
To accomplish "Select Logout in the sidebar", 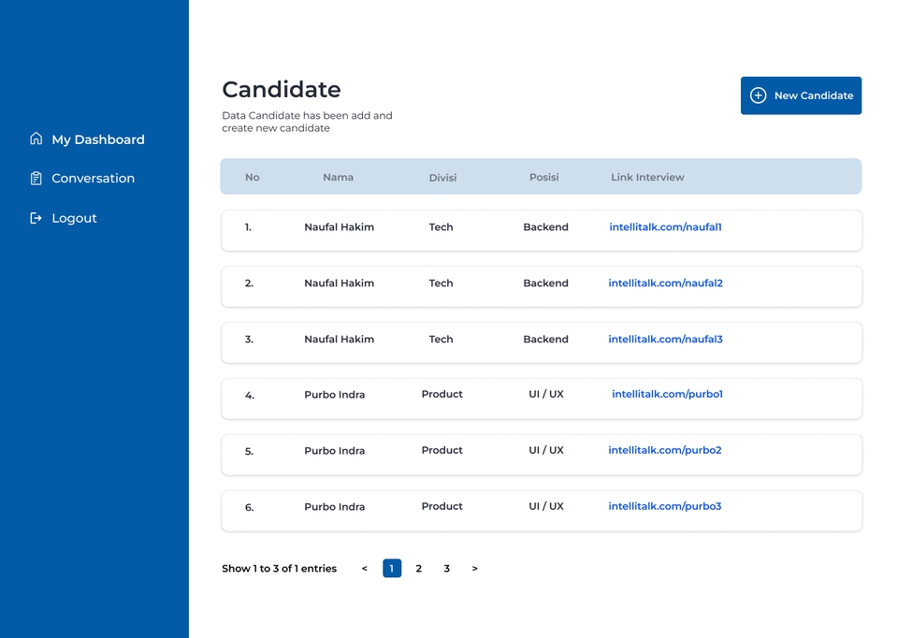I will (x=75, y=218).
